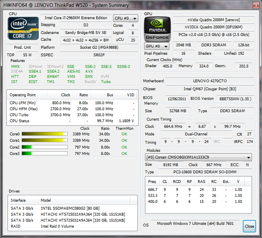Screen dimensions: 262x238
Task: Click the Intel Core i7 logo
Action: click(23, 28)
